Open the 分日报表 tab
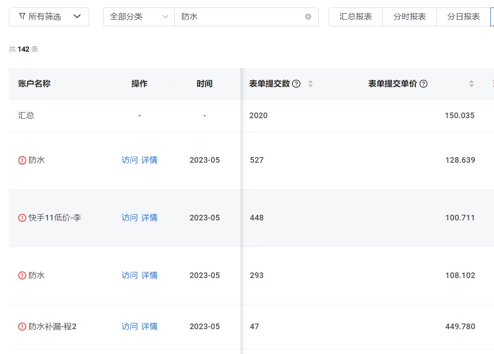The height and width of the screenshot is (354, 494). (x=463, y=16)
